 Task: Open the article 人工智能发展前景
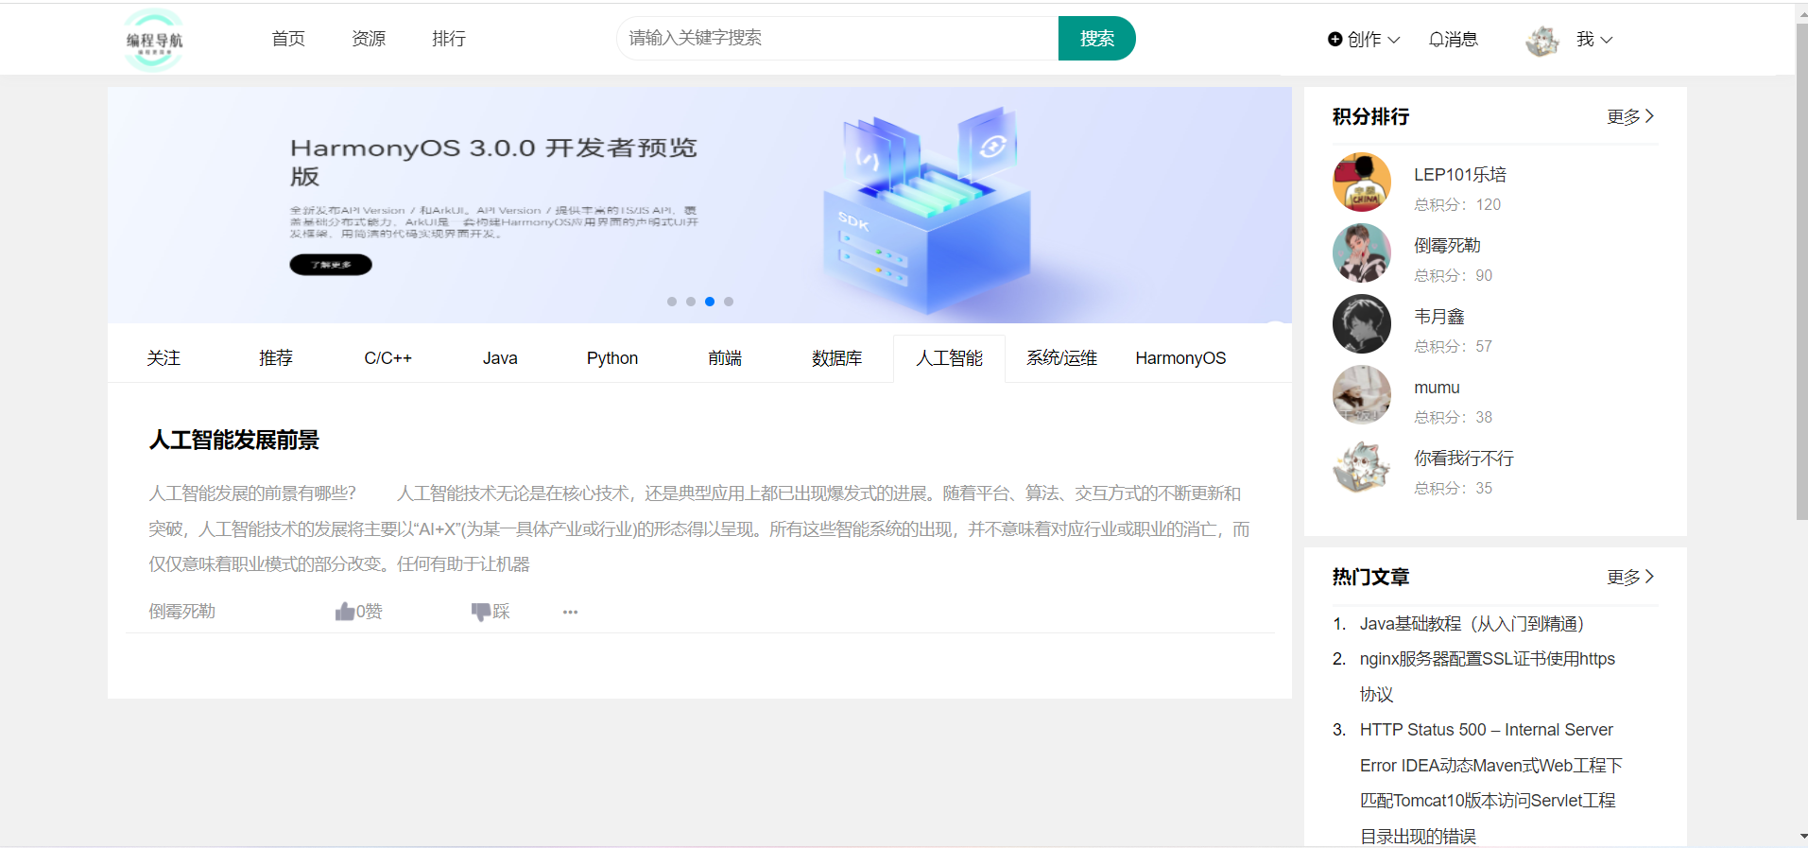coord(234,440)
